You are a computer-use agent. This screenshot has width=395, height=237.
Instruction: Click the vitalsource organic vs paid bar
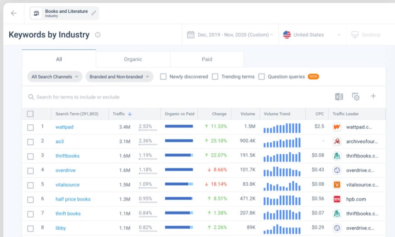point(179,184)
